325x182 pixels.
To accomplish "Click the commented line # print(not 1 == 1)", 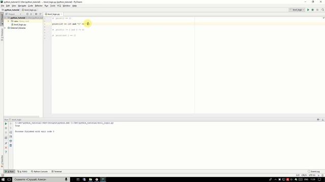I will tap(64, 35).
